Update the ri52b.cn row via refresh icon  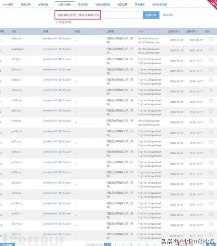point(211,121)
